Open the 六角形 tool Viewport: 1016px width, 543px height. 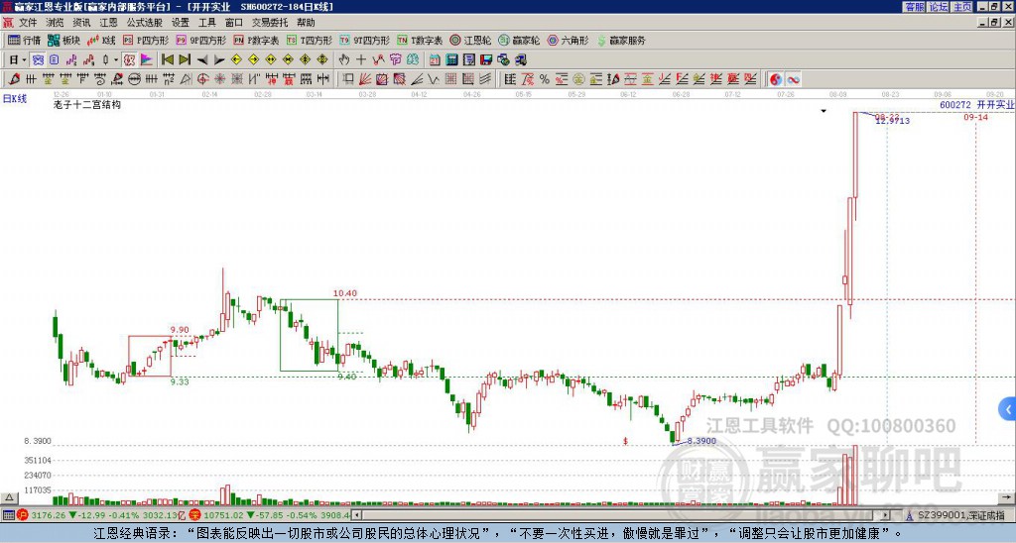click(568, 40)
